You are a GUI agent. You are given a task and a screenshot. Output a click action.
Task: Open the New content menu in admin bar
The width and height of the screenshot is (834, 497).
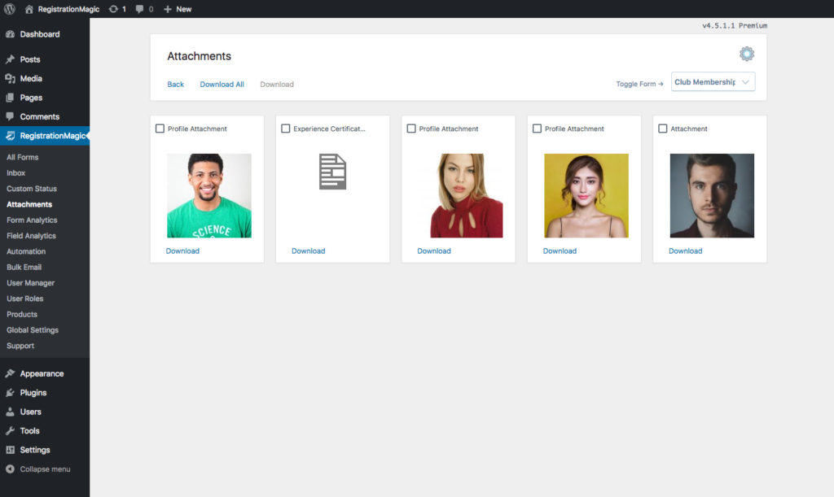178,9
